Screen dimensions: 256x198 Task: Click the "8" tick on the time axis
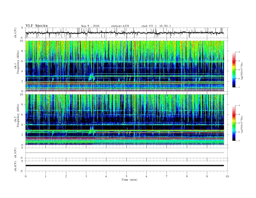point(187,176)
